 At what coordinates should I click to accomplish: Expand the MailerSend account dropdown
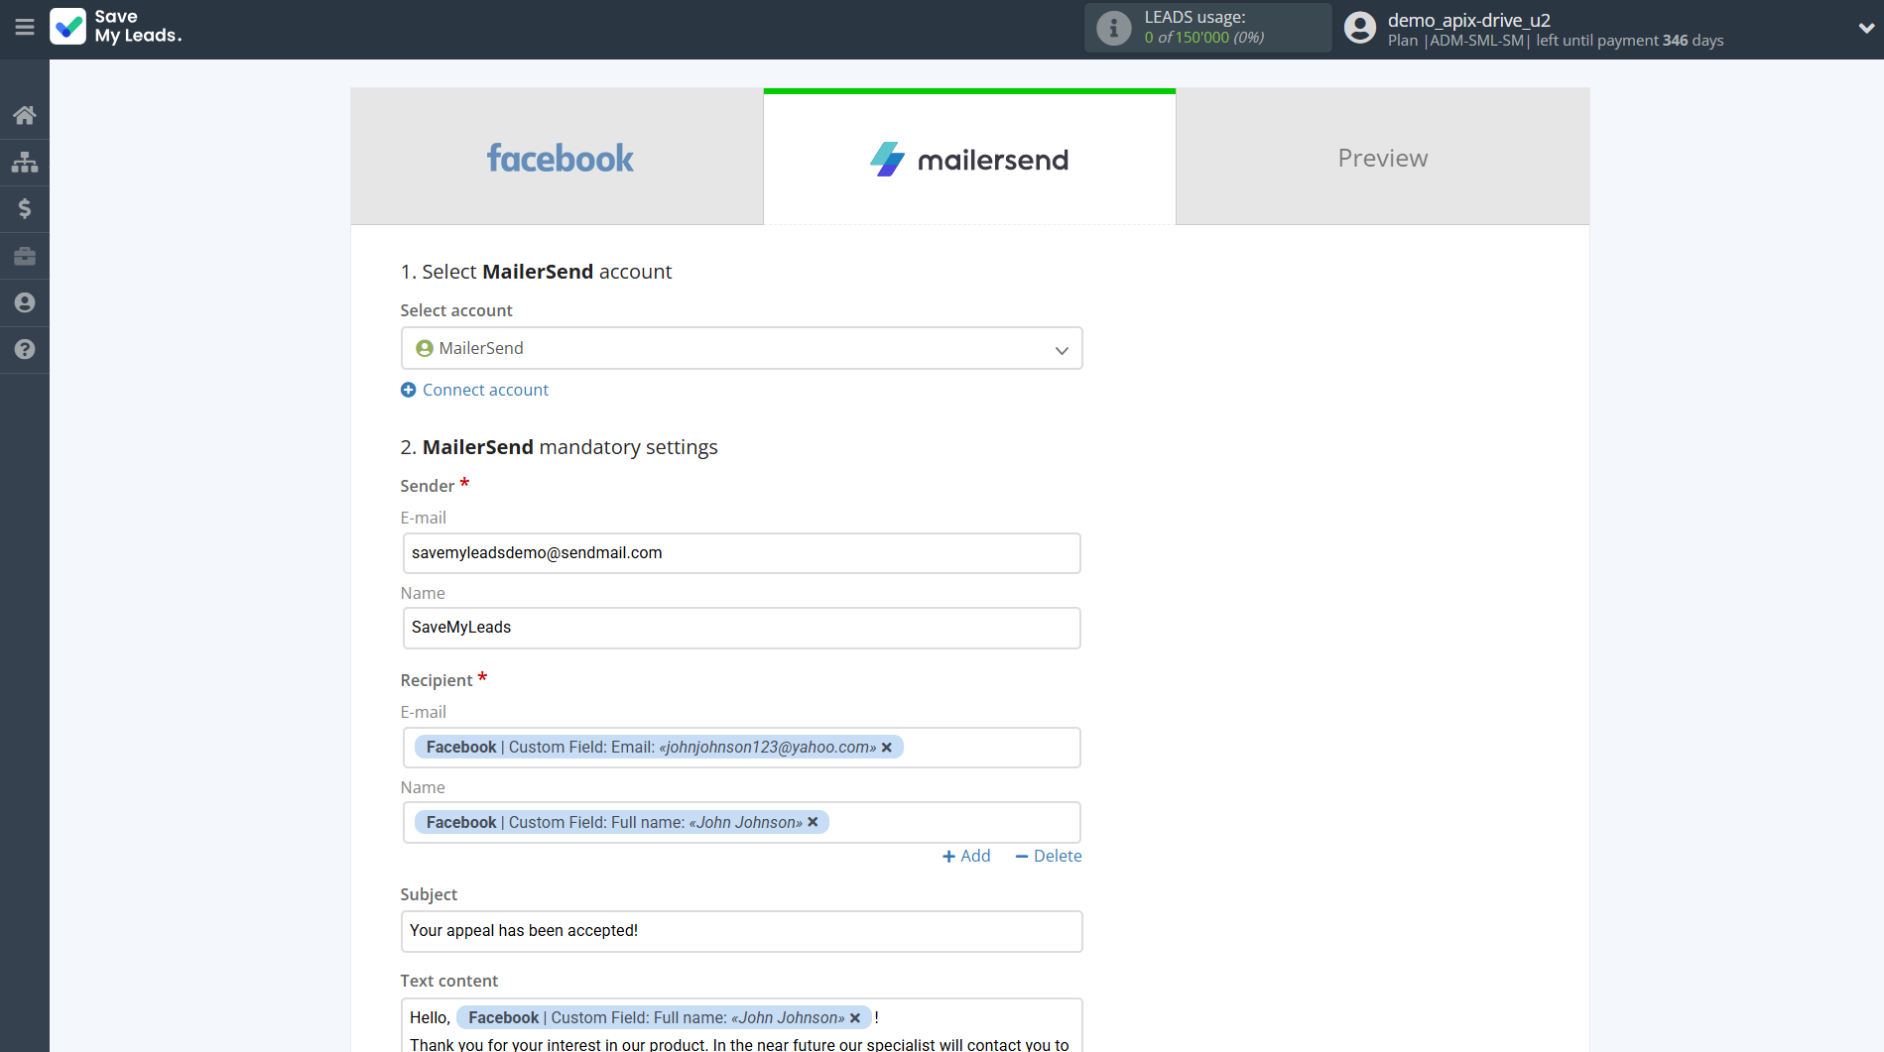[1061, 349]
